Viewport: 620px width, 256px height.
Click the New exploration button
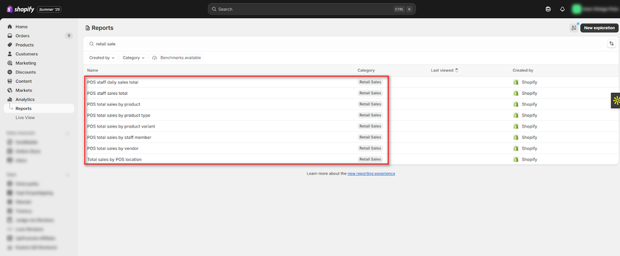pos(599,28)
